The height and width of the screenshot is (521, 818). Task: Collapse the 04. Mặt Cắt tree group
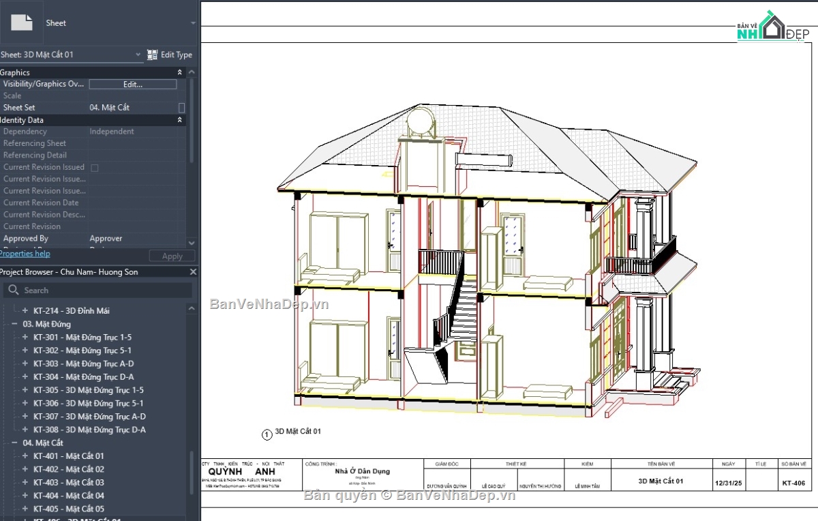(14, 443)
